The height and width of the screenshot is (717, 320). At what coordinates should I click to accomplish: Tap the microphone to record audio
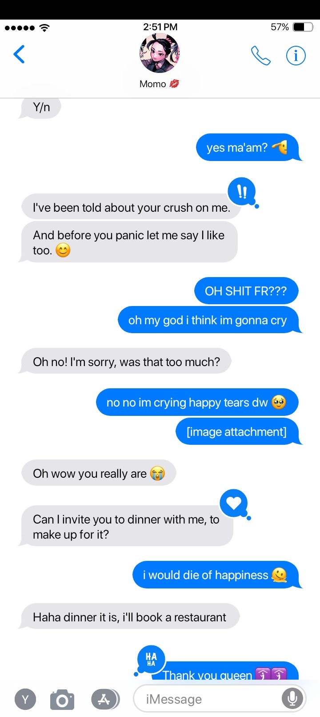coord(292,699)
